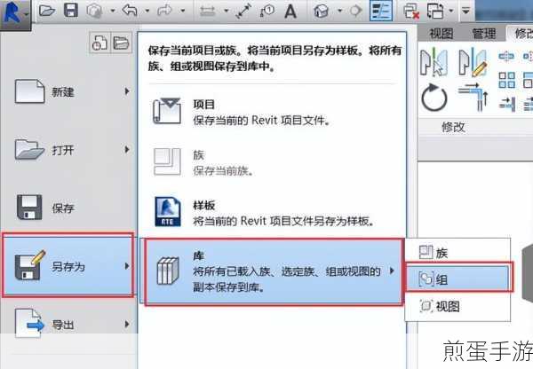Open the 另存为 menu item

[x=68, y=265]
